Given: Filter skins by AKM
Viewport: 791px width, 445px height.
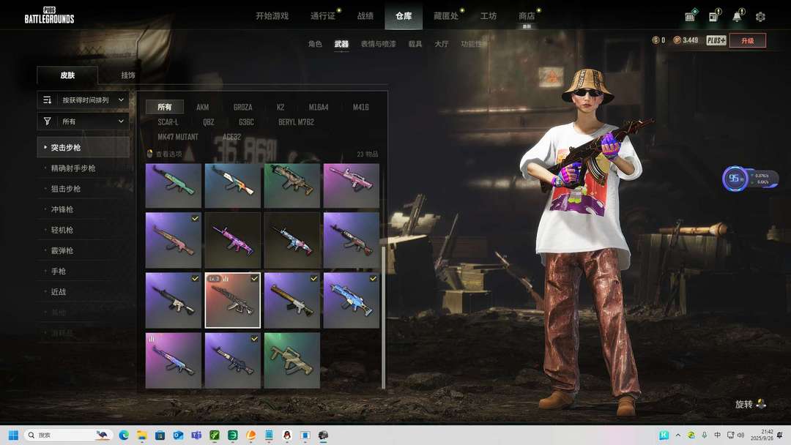Looking at the screenshot, I should pos(202,107).
